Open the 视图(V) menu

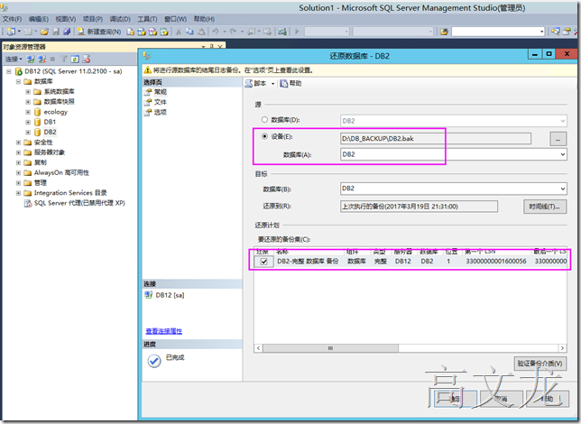(x=66, y=19)
